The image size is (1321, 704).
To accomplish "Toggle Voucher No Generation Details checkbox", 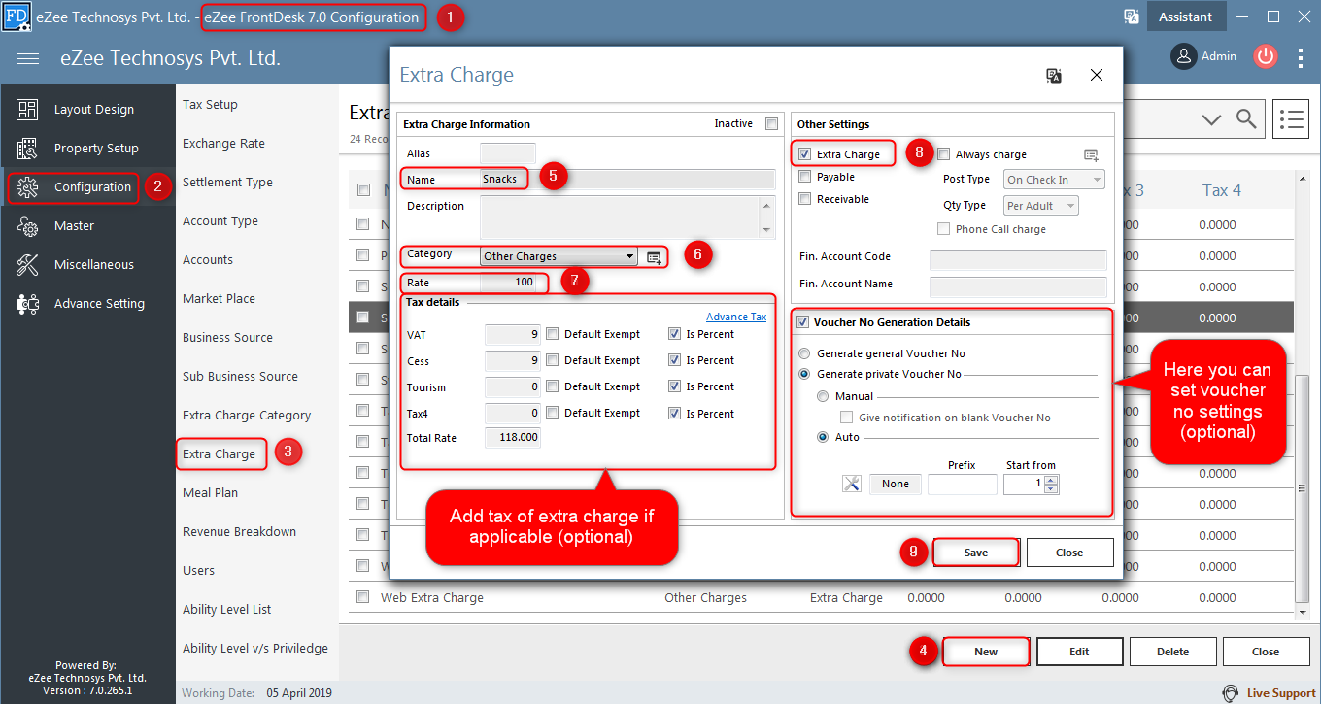I will click(x=802, y=322).
